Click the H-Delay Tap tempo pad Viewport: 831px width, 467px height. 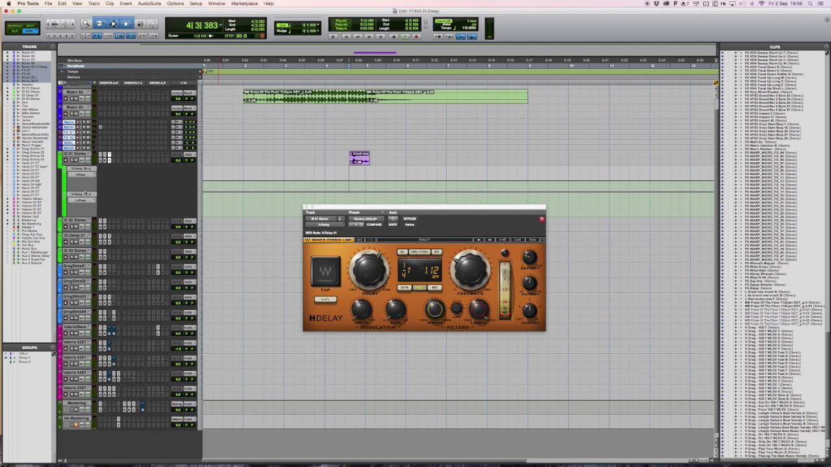(x=325, y=271)
